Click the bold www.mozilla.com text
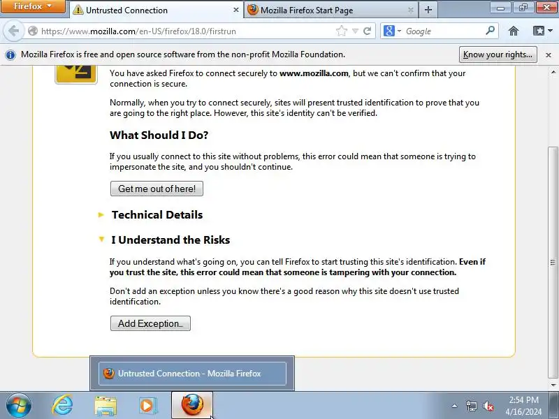The image size is (559, 419). pyautogui.click(x=314, y=73)
